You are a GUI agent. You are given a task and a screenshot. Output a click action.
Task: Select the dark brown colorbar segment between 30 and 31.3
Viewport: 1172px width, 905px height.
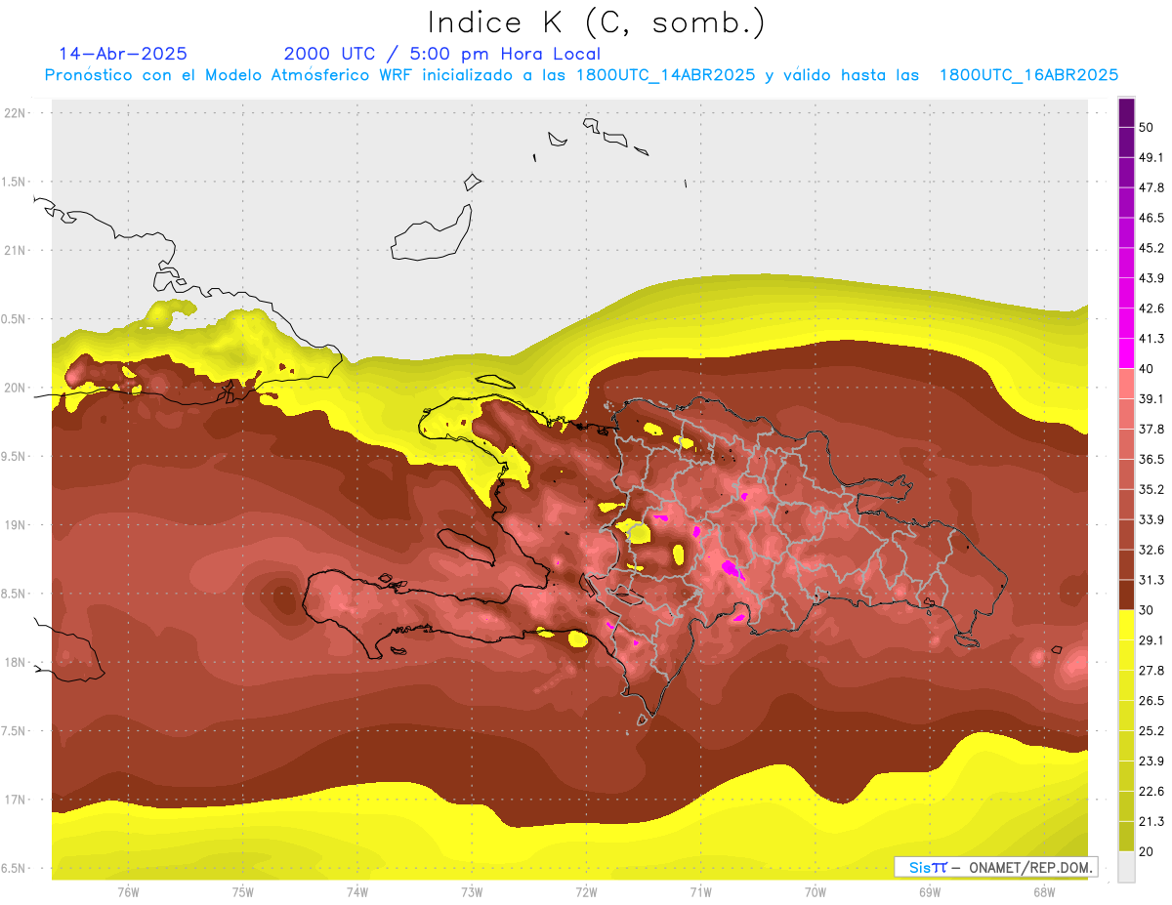1126,595
